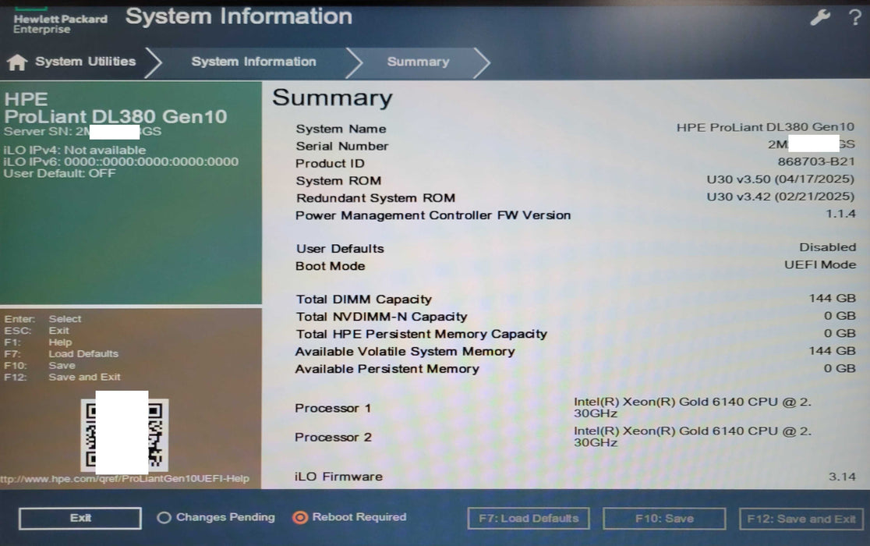Click the Summary page heading
This screenshot has width=870, height=546.
pos(332,98)
